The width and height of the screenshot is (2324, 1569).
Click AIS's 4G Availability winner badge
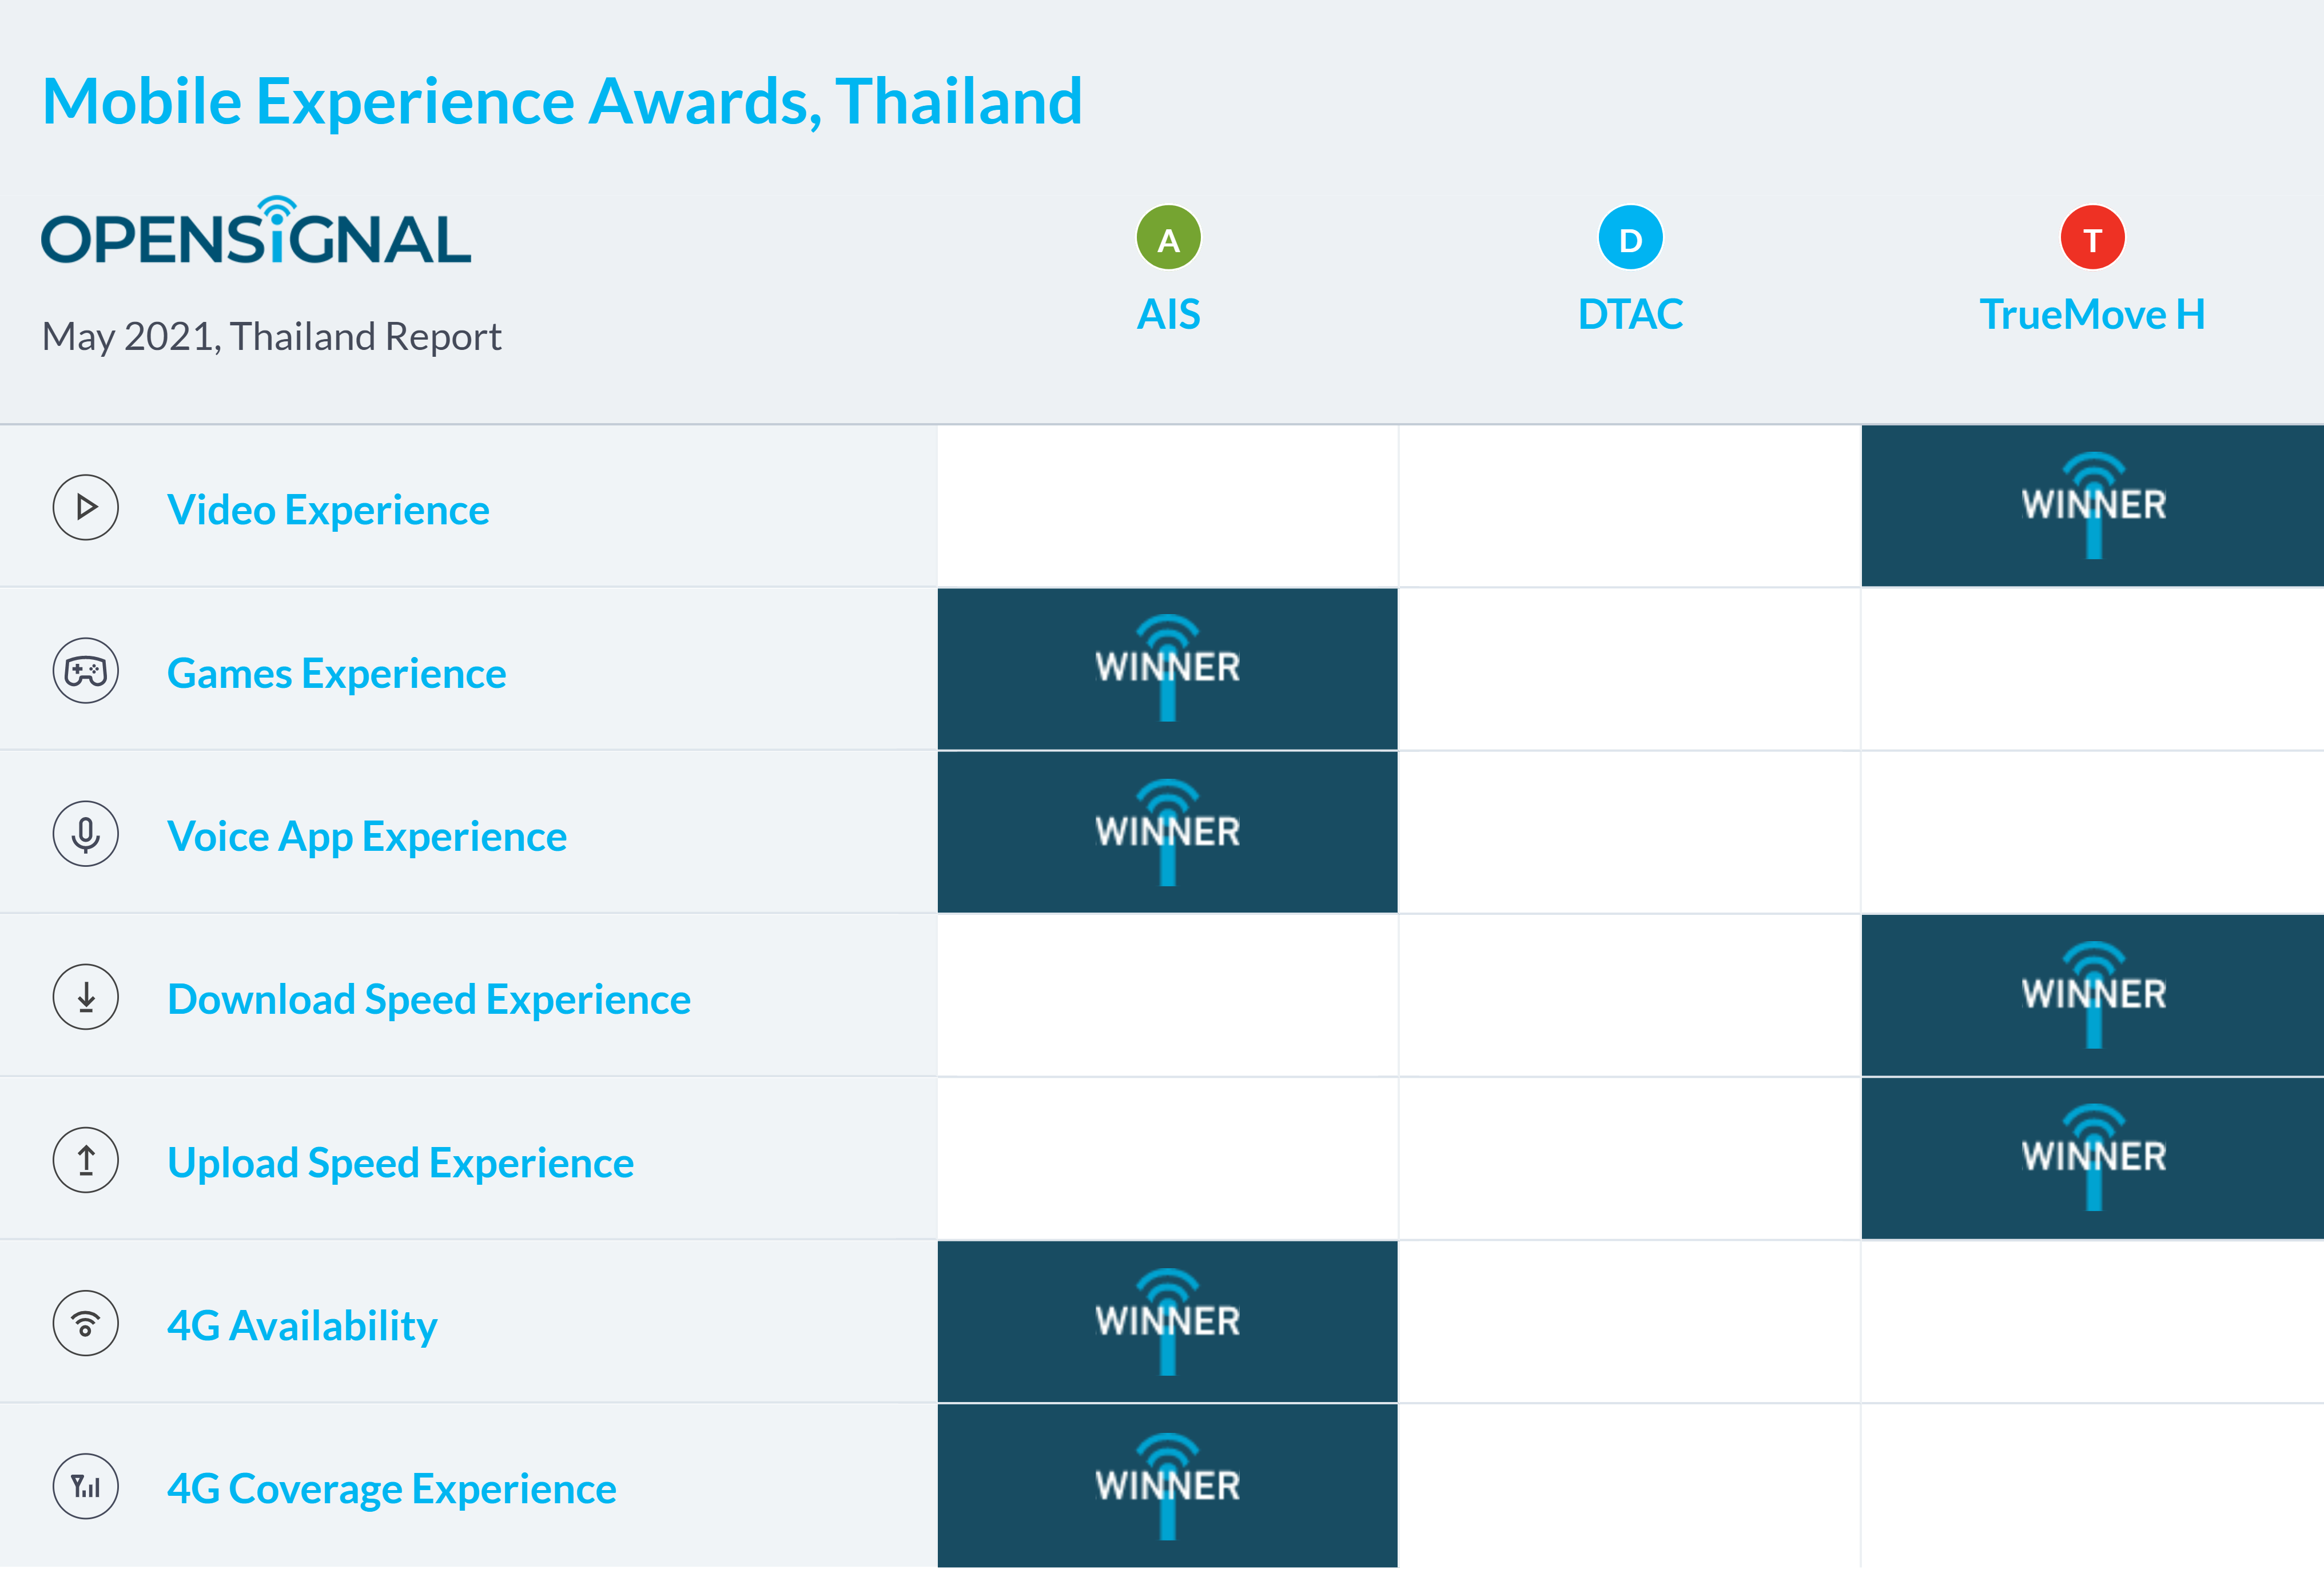(x=1167, y=1322)
